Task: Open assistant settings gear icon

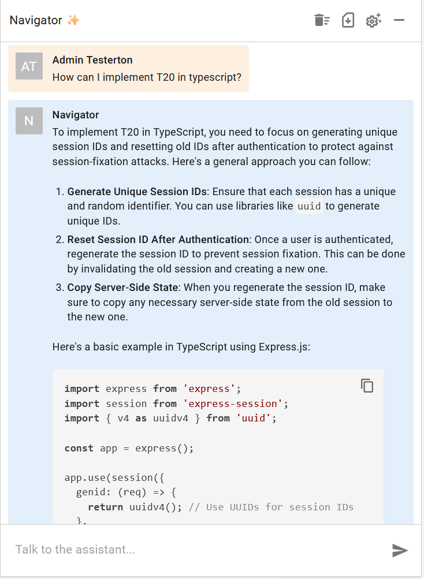Action: pos(373,20)
